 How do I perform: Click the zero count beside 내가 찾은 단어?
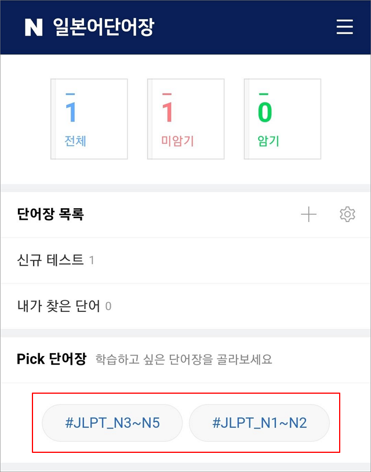[x=108, y=306]
